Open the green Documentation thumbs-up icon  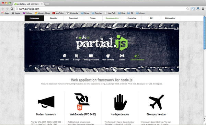click(137, 56)
